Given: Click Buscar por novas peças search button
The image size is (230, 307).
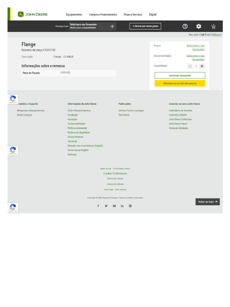Looking at the screenshot, I should (x=145, y=26).
